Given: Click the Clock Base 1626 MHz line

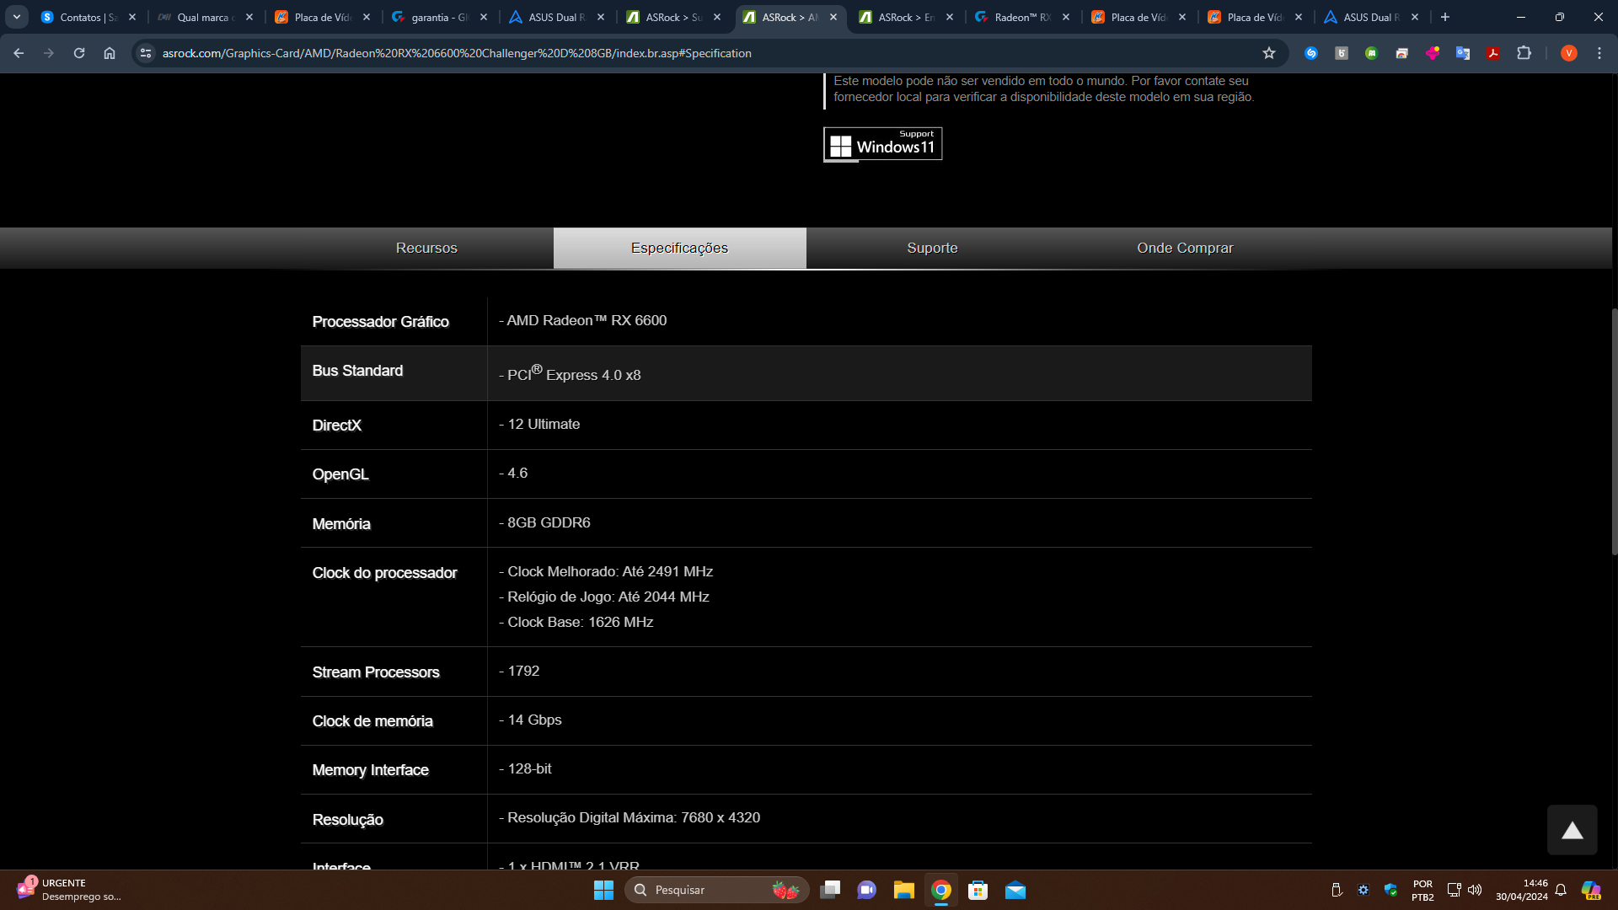Looking at the screenshot, I should 576,622.
